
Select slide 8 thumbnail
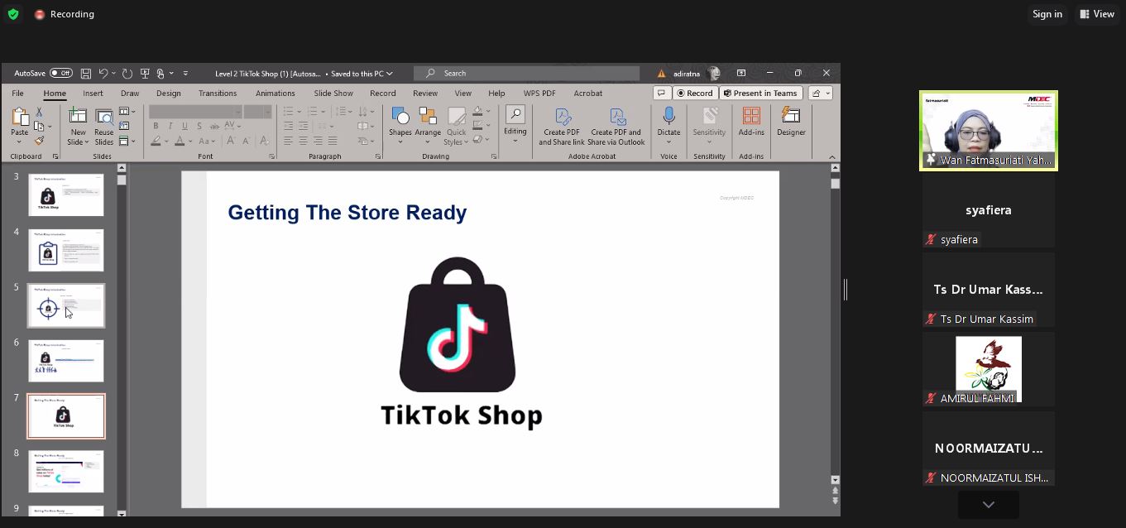66,471
